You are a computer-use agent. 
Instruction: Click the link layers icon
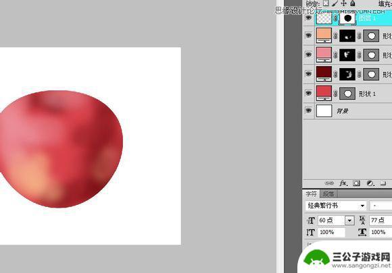tap(329, 183)
